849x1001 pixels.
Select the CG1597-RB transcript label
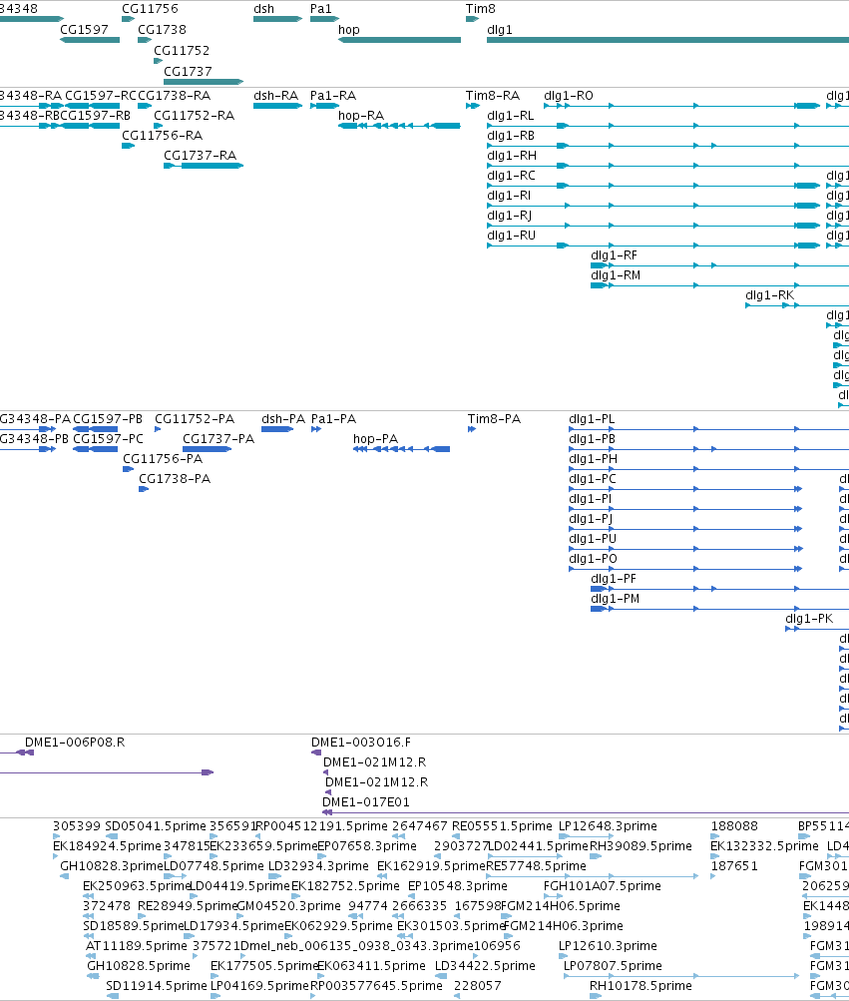(x=96, y=116)
